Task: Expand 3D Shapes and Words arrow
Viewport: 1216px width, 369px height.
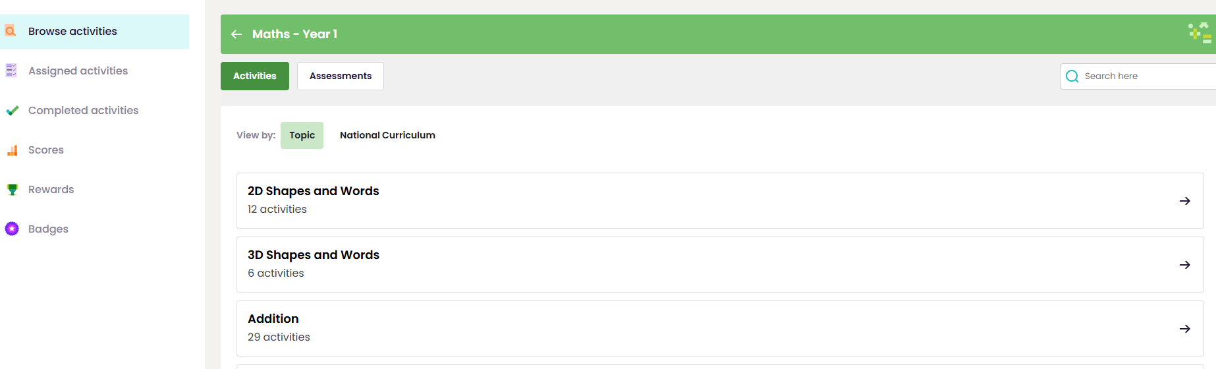Action: [x=1184, y=265]
